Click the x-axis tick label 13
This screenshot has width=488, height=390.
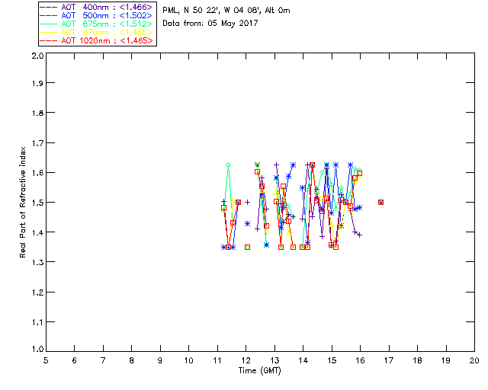[x=274, y=360]
